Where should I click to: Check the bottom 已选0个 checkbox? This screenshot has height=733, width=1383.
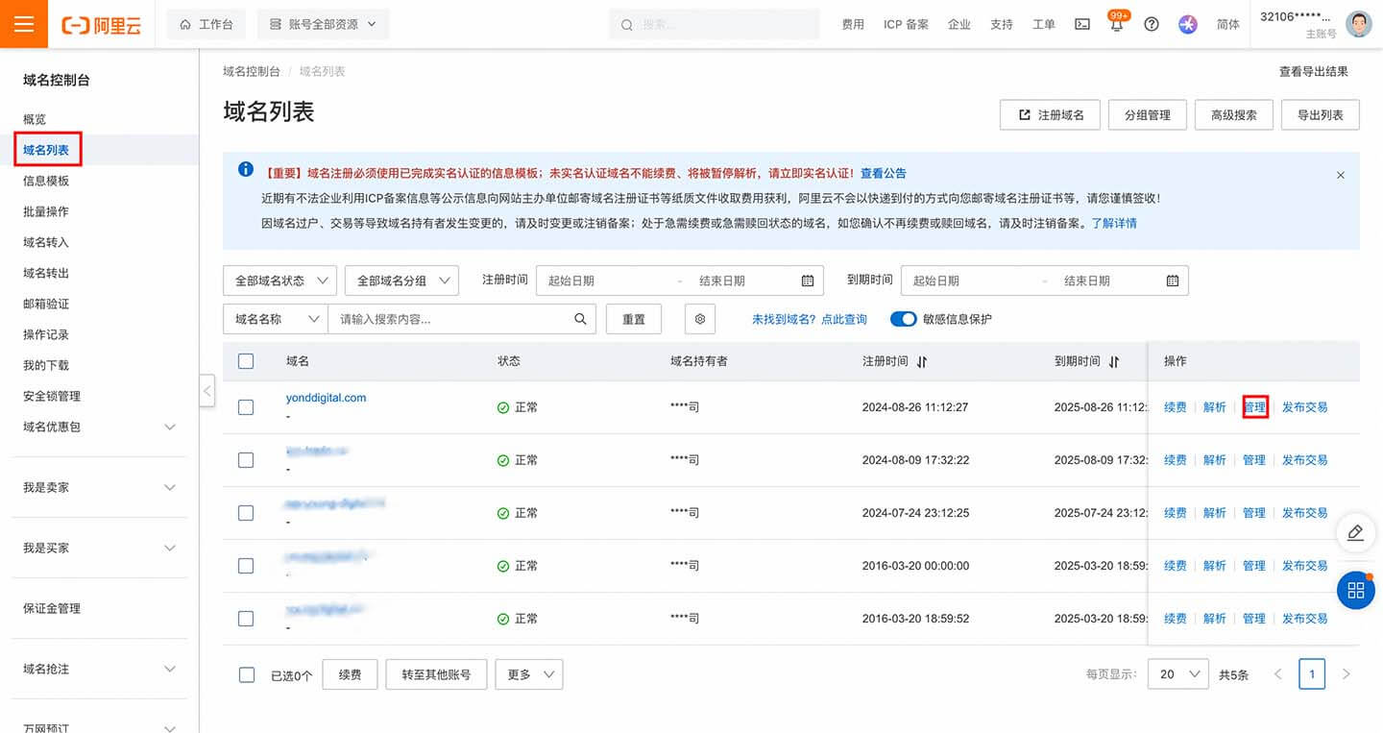(x=246, y=675)
